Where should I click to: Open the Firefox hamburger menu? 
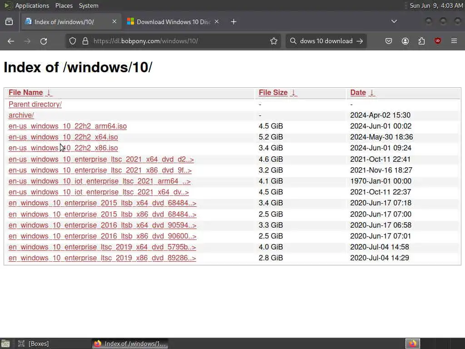click(x=454, y=41)
